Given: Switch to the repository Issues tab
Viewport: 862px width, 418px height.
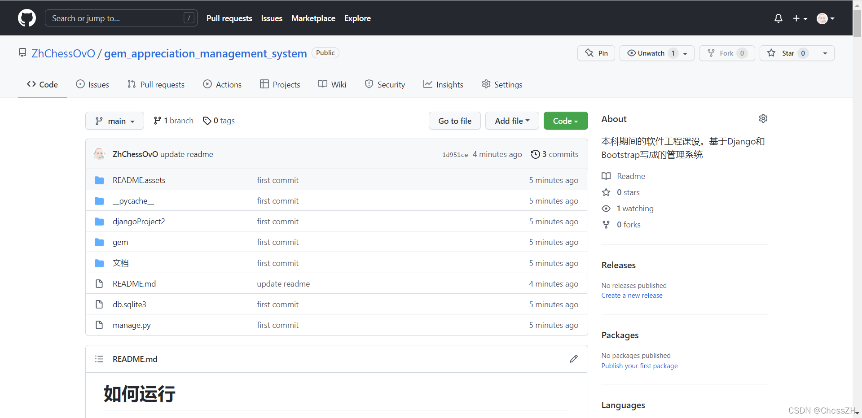Looking at the screenshot, I should (92, 84).
